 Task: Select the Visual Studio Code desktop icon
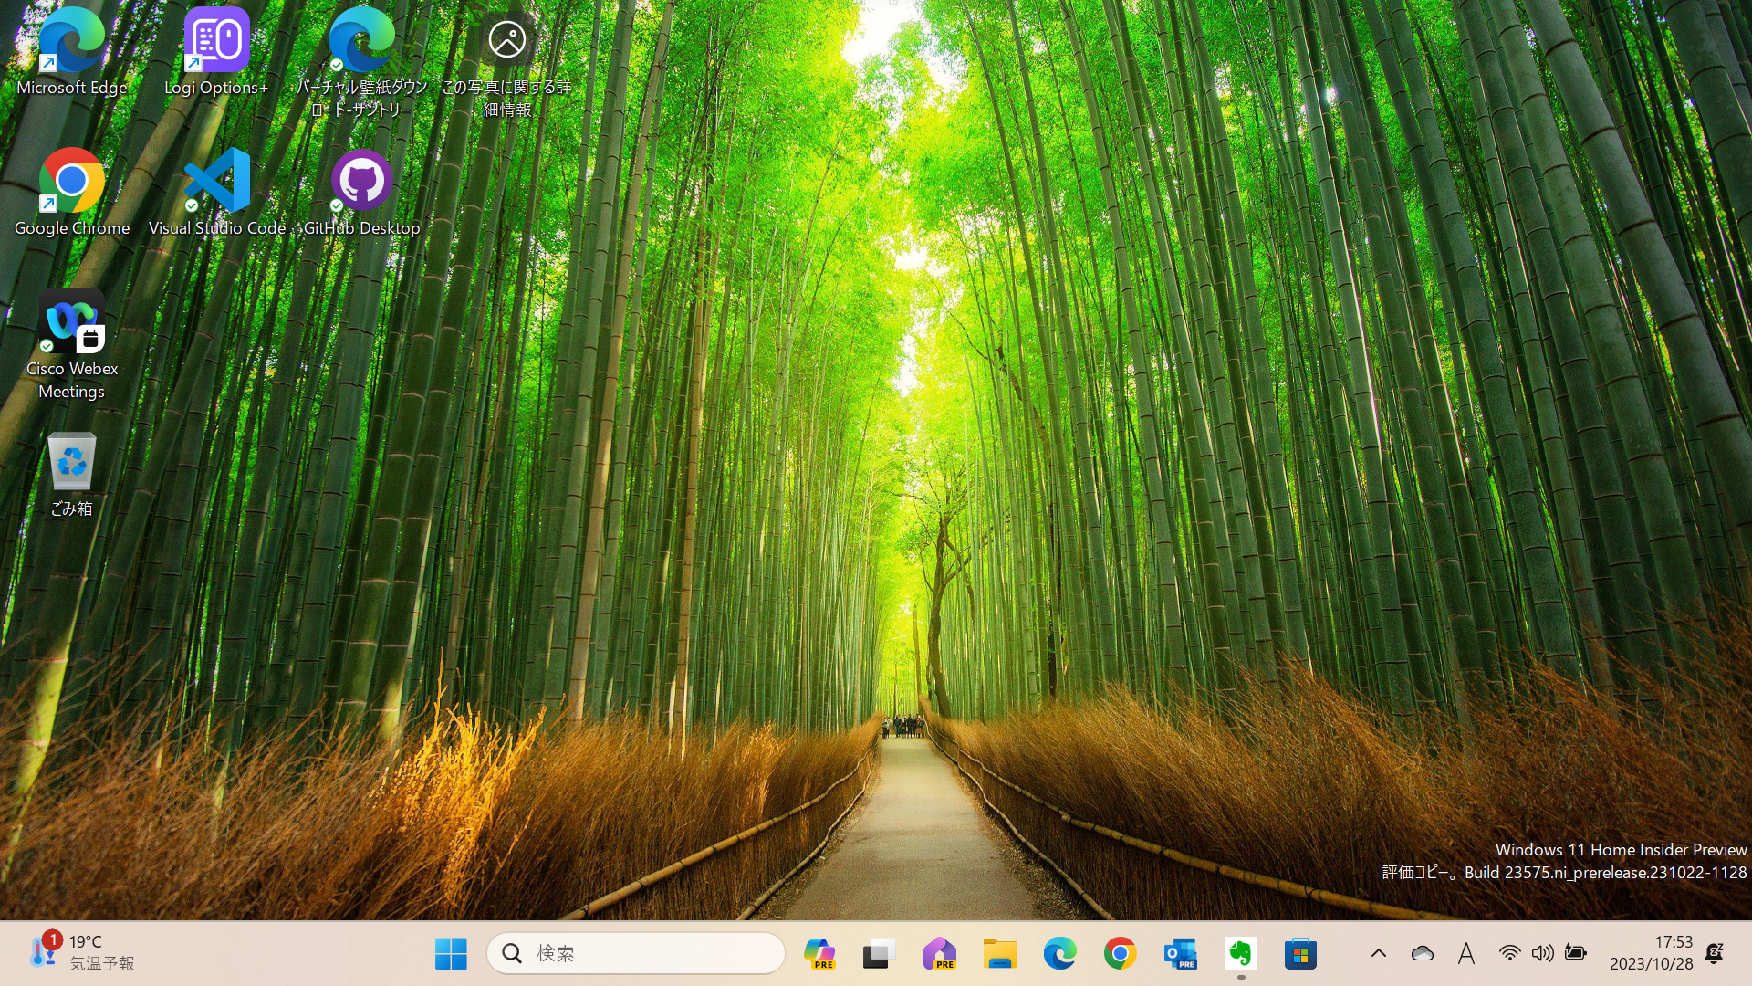(216, 194)
